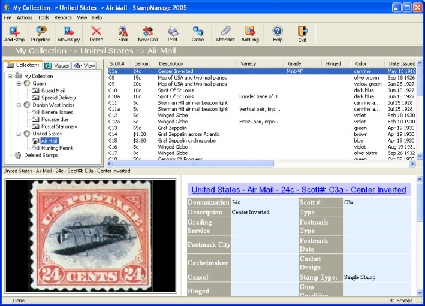Select row C15 Graf Zeppelin circling globe
Viewport: 425px width, 306px height.
click(262, 141)
